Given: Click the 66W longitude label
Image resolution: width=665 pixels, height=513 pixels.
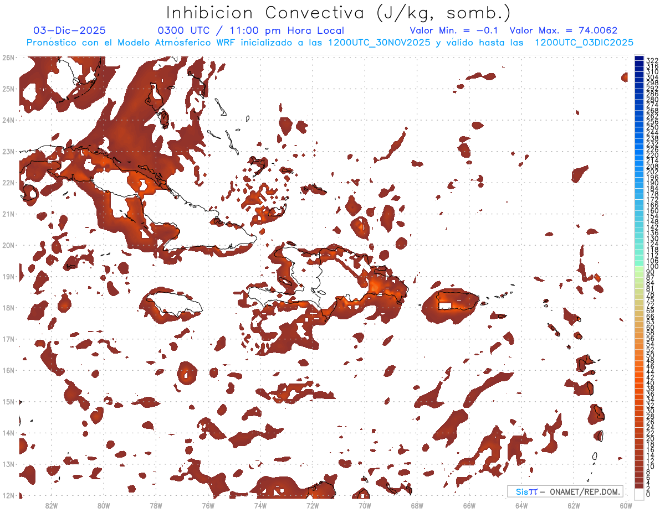Looking at the screenshot, I should (469, 505).
